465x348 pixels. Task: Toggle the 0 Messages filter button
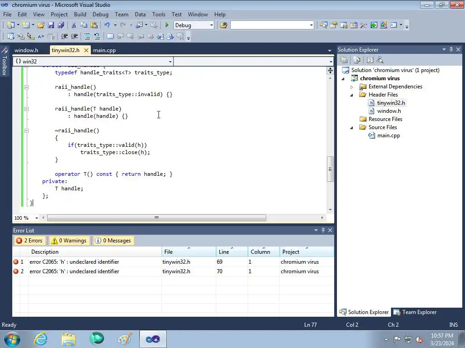(113, 241)
